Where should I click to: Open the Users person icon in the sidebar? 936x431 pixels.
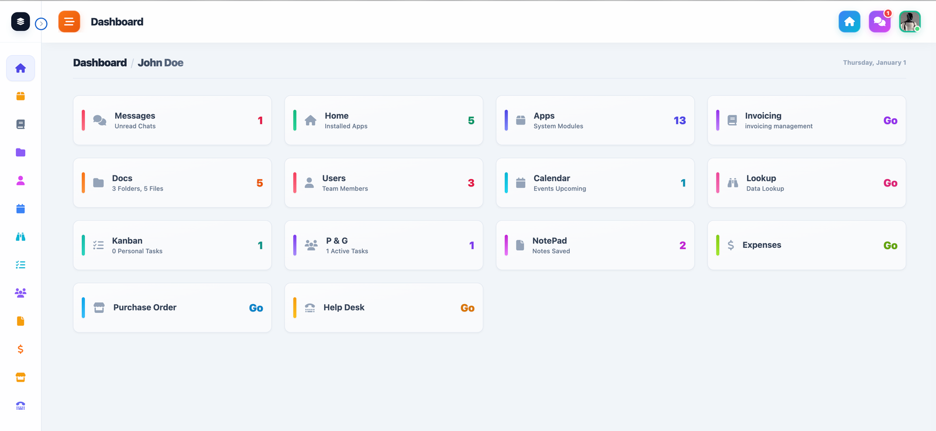[20, 181]
